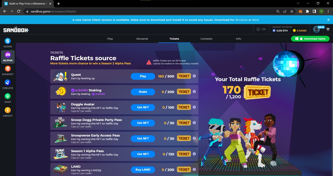Reload the page
Screen dimensions: 333x176
pos(19,11)
